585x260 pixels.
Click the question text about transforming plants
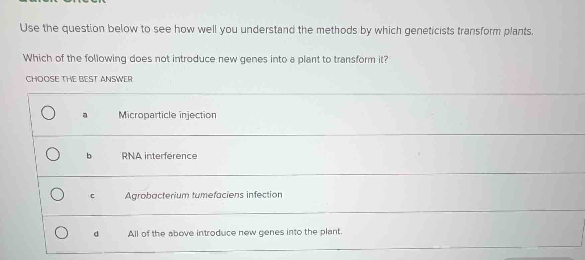click(x=205, y=59)
